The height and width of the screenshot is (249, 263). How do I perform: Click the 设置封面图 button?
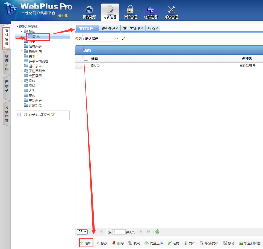click(250, 243)
